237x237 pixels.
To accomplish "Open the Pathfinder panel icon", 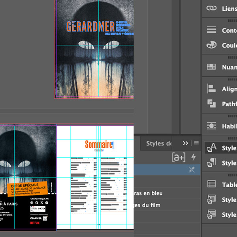I will (211, 103).
